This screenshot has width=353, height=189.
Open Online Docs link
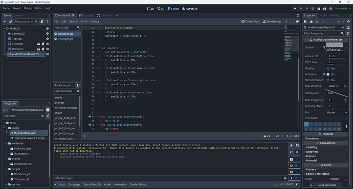tap(251, 21)
